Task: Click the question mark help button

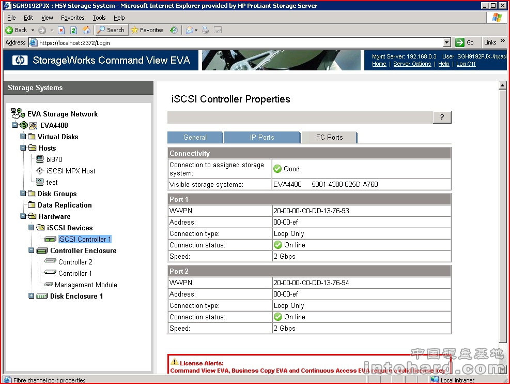Action: [x=442, y=117]
